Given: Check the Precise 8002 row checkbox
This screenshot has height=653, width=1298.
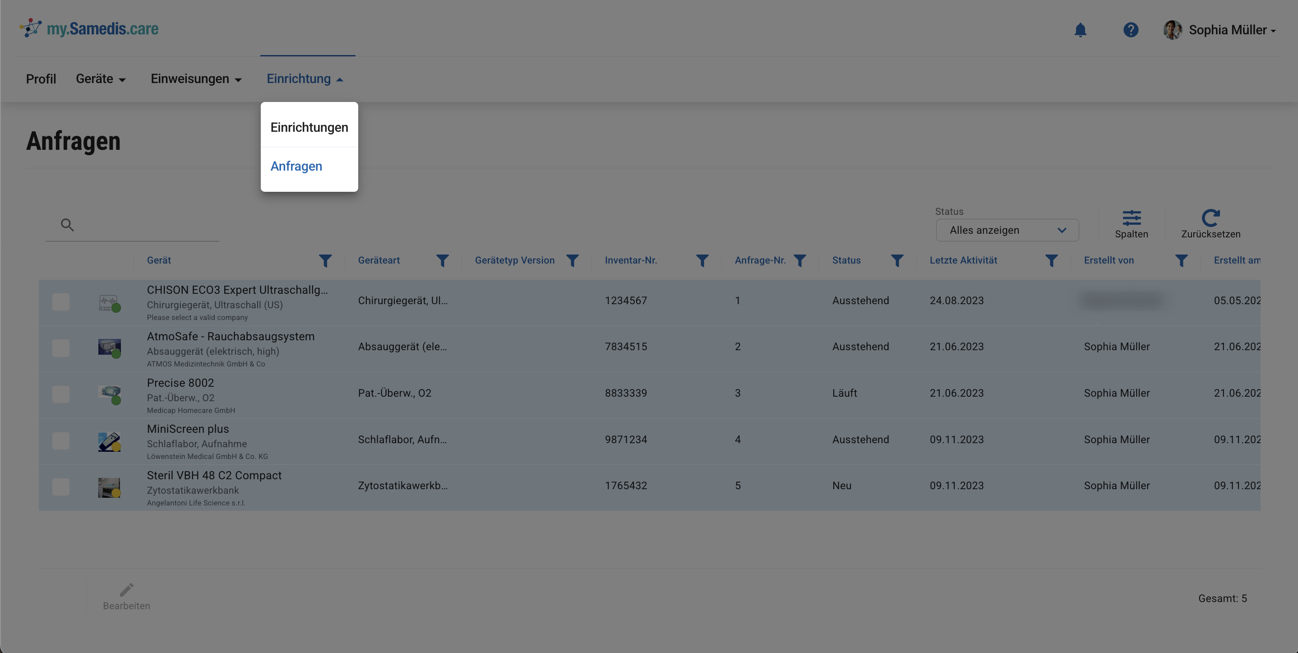Looking at the screenshot, I should [x=61, y=394].
